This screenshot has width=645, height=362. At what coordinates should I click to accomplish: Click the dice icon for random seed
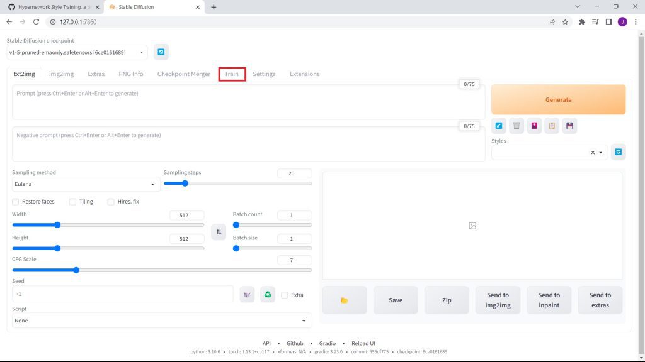[x=248, y=294]
